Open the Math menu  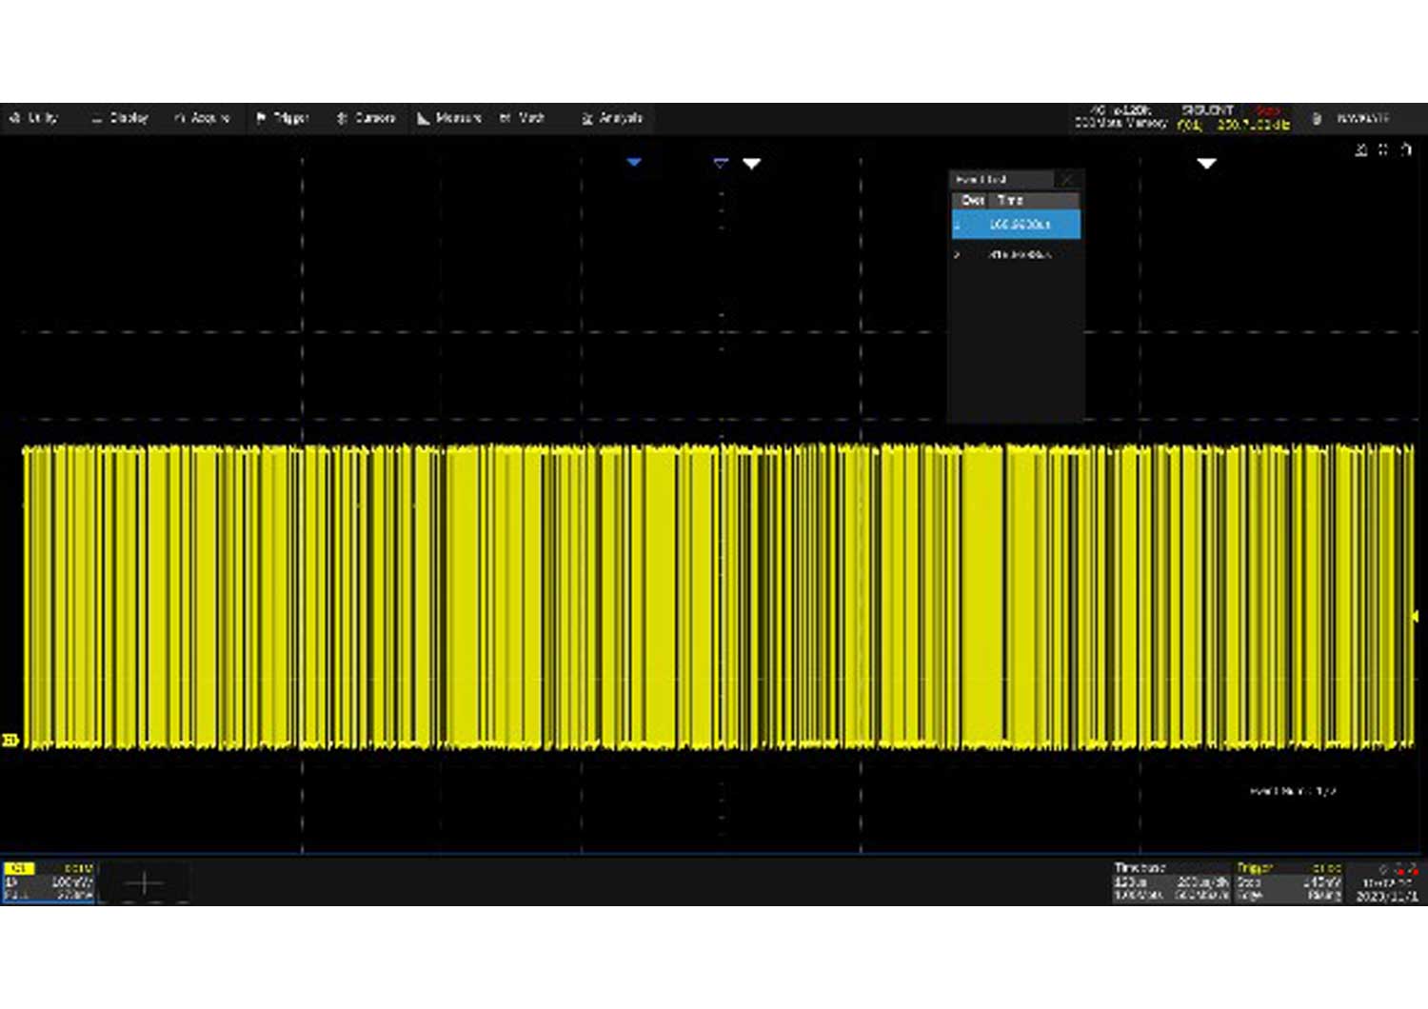point(522,118)
